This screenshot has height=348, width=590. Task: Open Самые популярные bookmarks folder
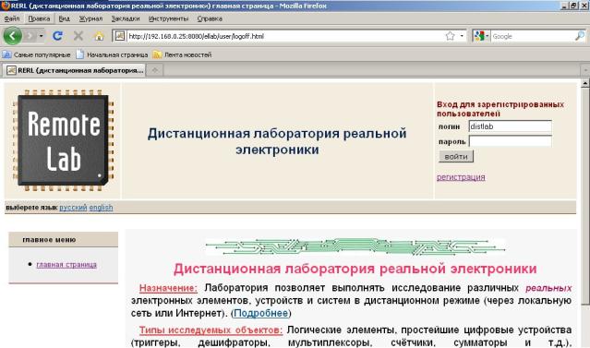(x=37, y=55)
